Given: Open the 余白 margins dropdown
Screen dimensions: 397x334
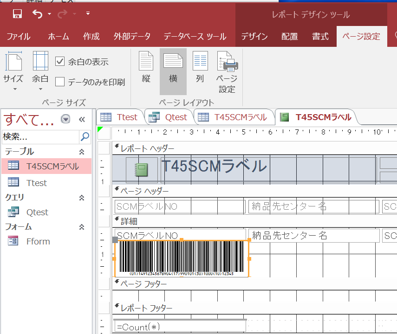Looking at the screenshot, I should (x=40, y=71).
